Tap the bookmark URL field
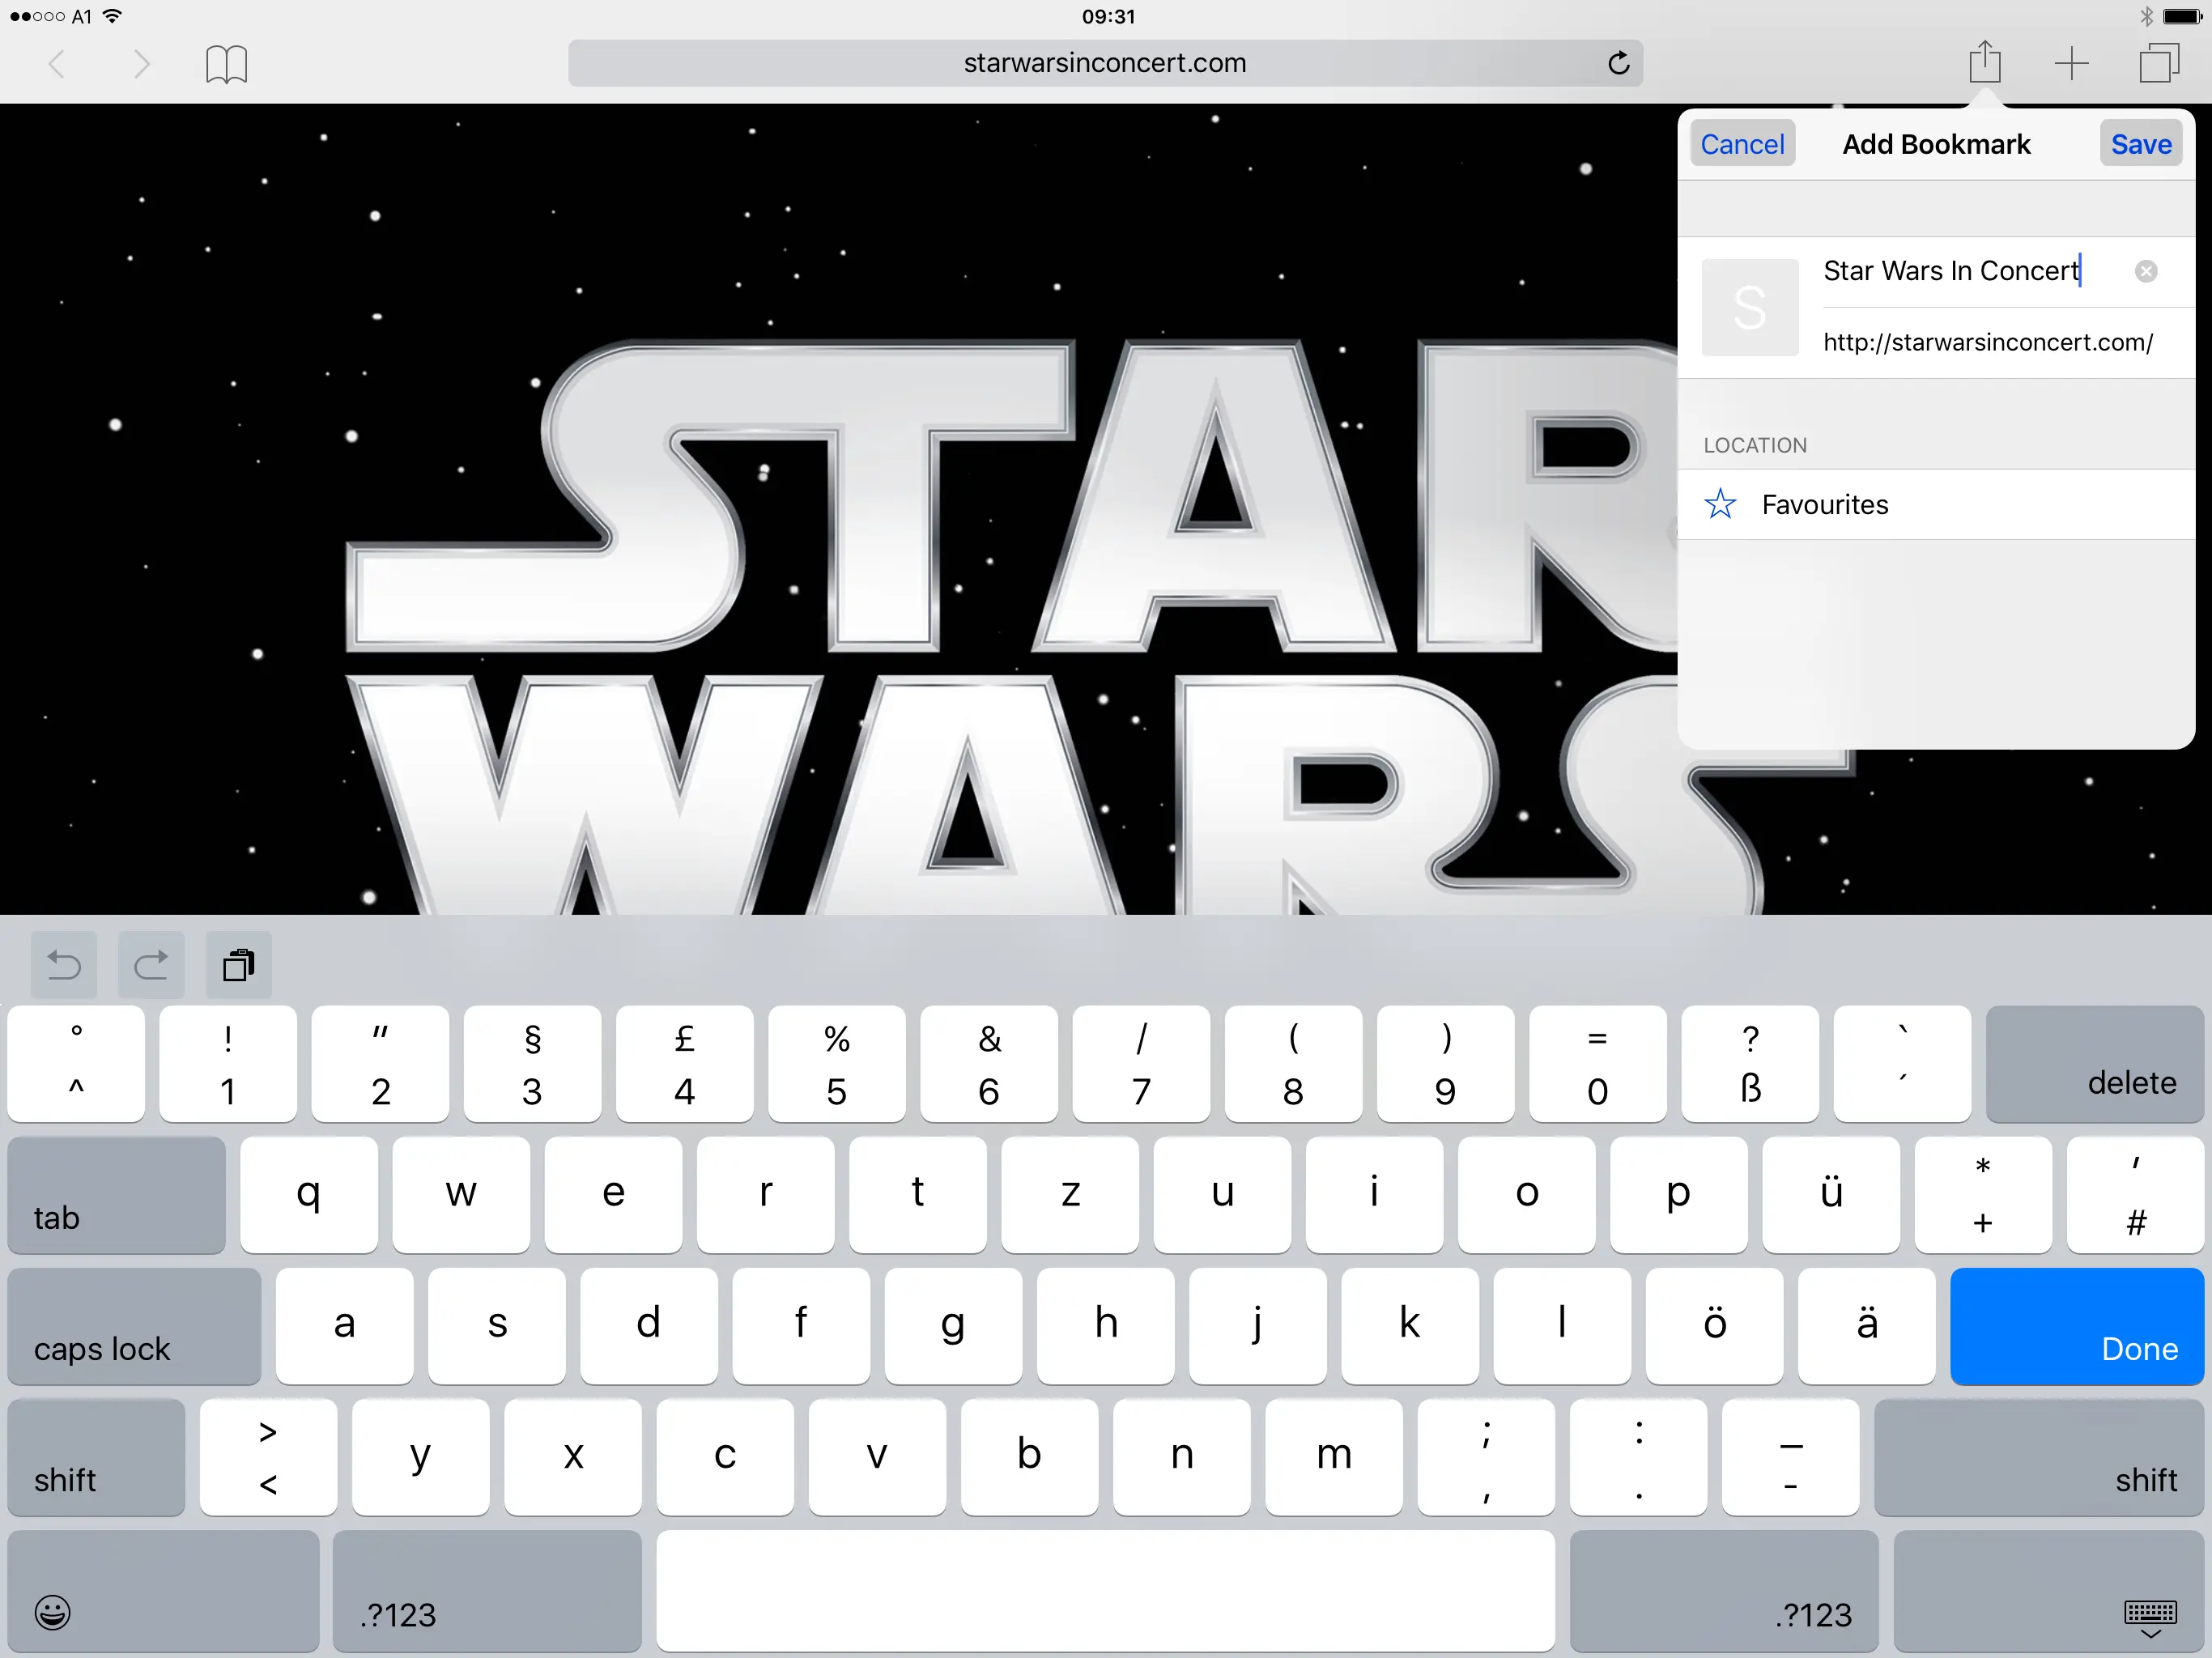The image size is (2212, 1658). click(1987, 343)
